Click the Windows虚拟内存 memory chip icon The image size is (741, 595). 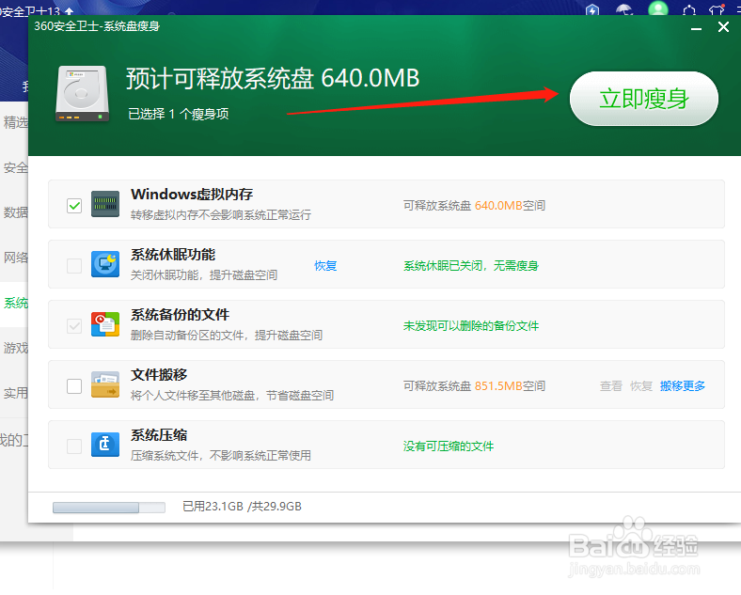(x=105, y=204)
